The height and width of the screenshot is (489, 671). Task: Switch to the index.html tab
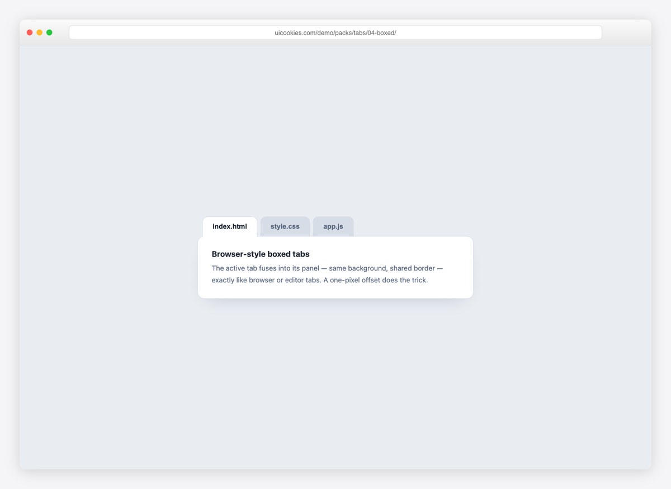click(x=230, y=226)
